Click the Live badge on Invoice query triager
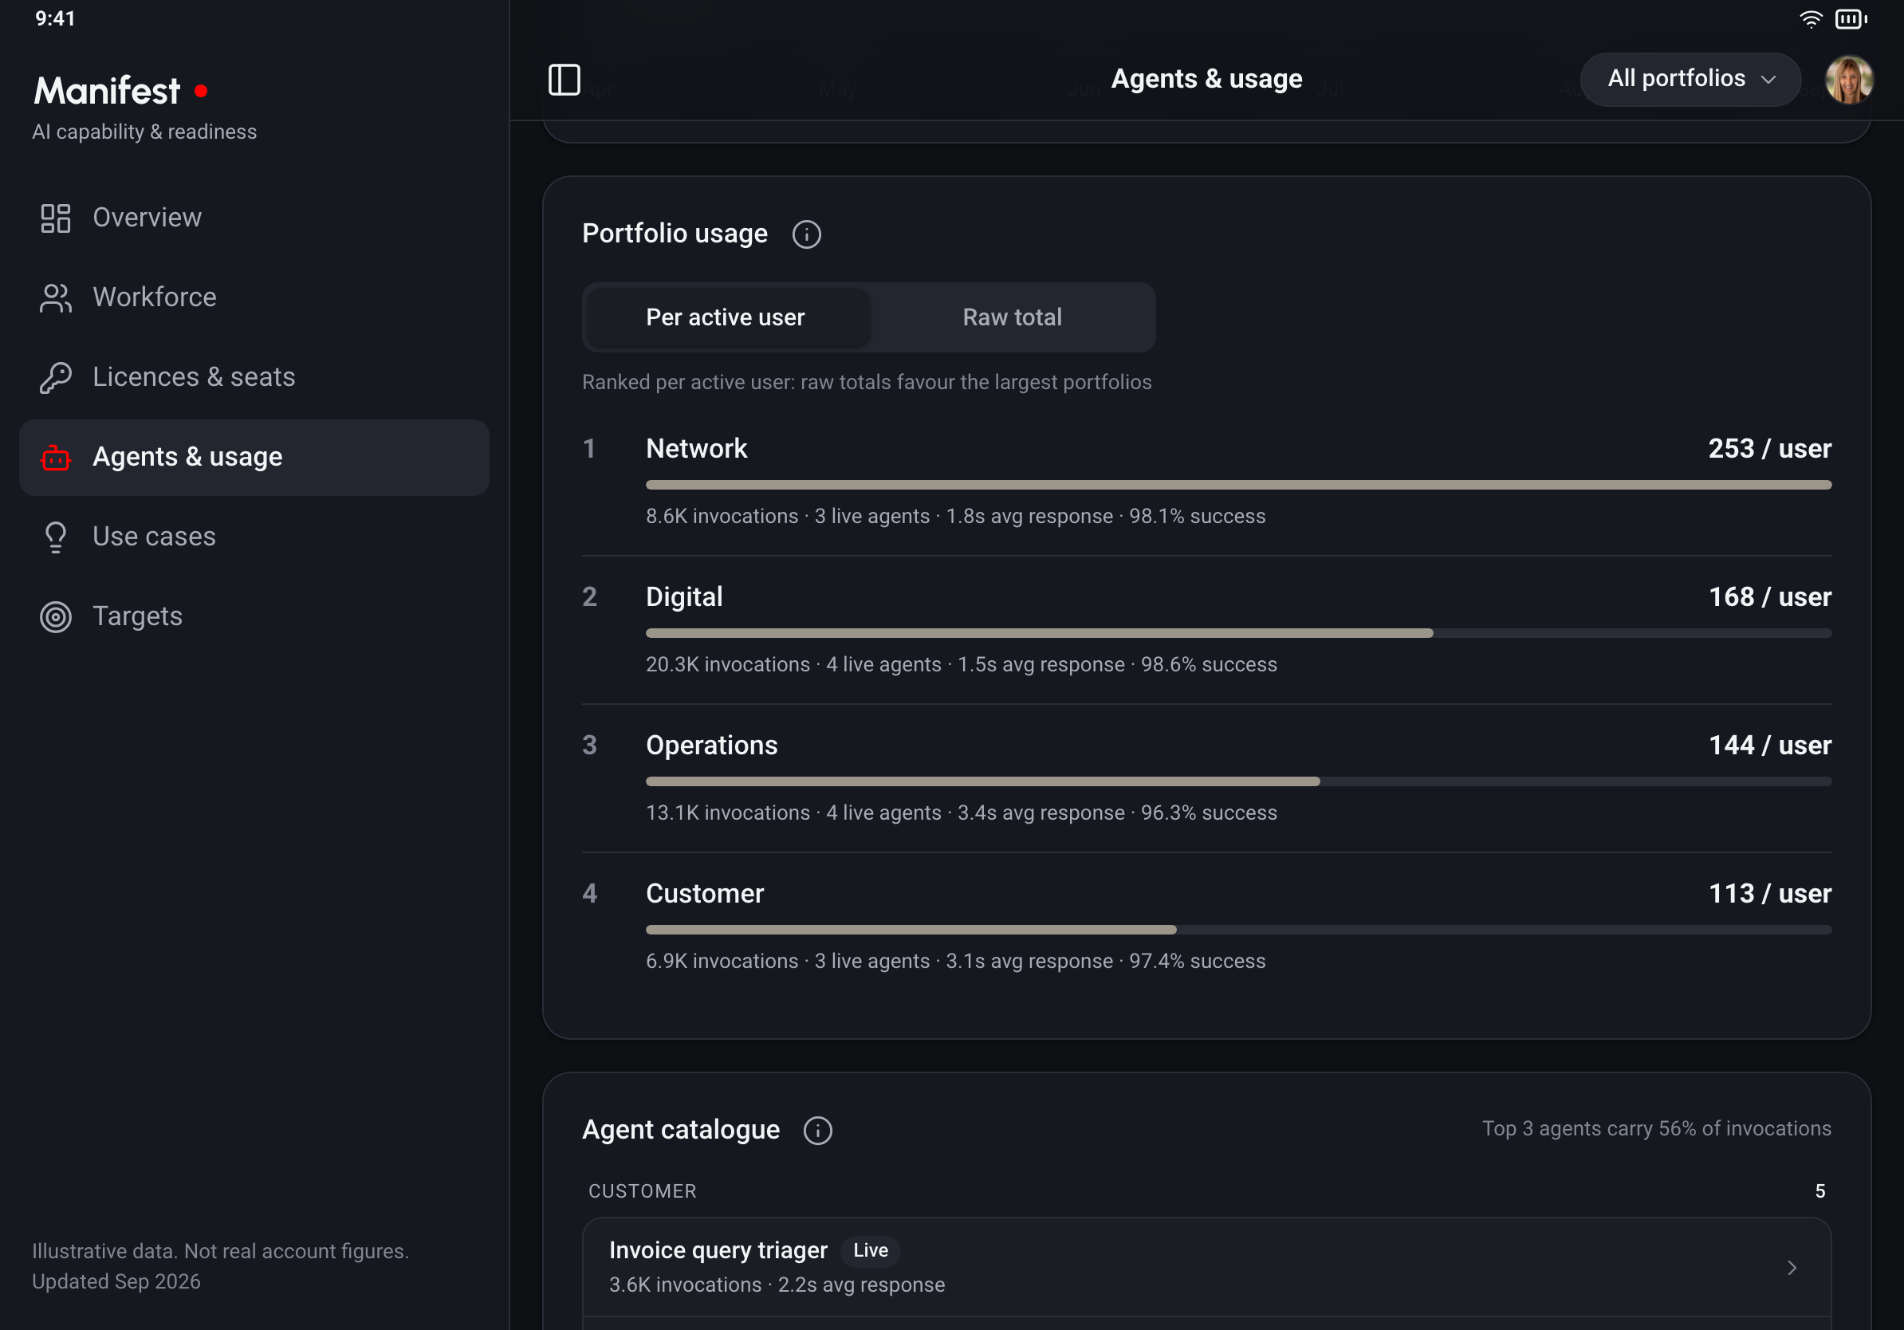 coord(871,1250)
